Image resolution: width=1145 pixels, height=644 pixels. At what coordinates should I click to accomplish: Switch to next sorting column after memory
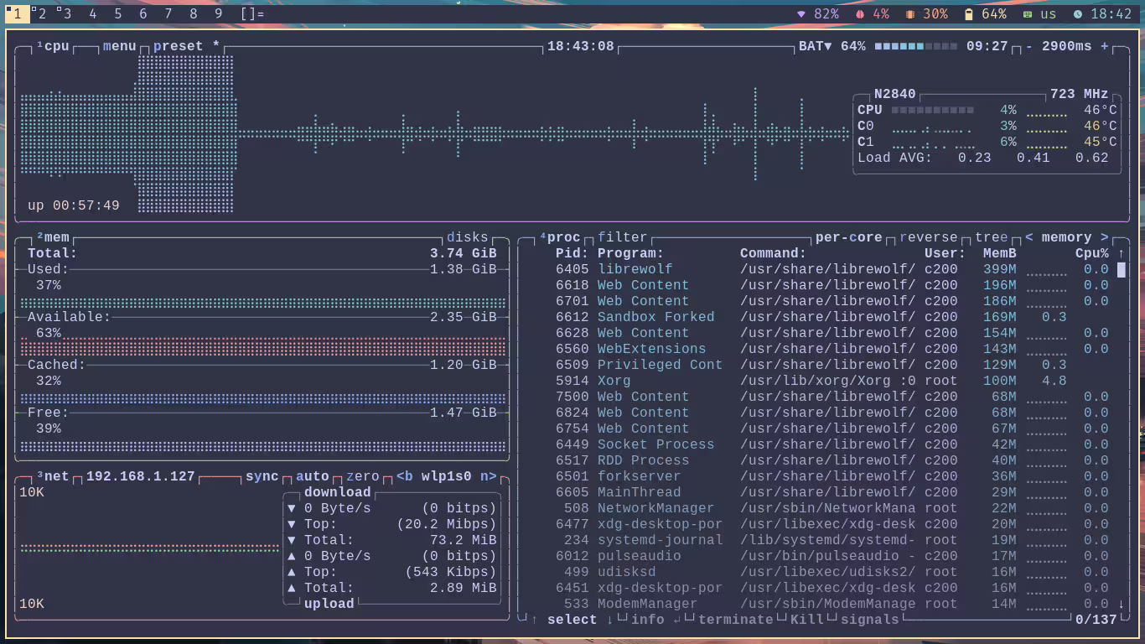(1105, 237)
